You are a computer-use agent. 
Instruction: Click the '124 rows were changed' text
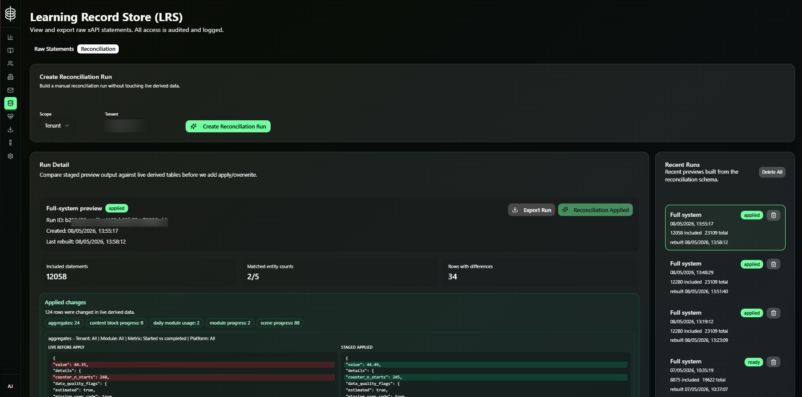point(90,312)
